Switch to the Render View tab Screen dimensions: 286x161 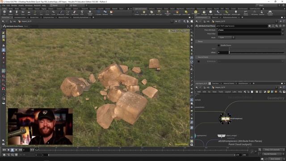pyautogui.click(x=34, y=17)
